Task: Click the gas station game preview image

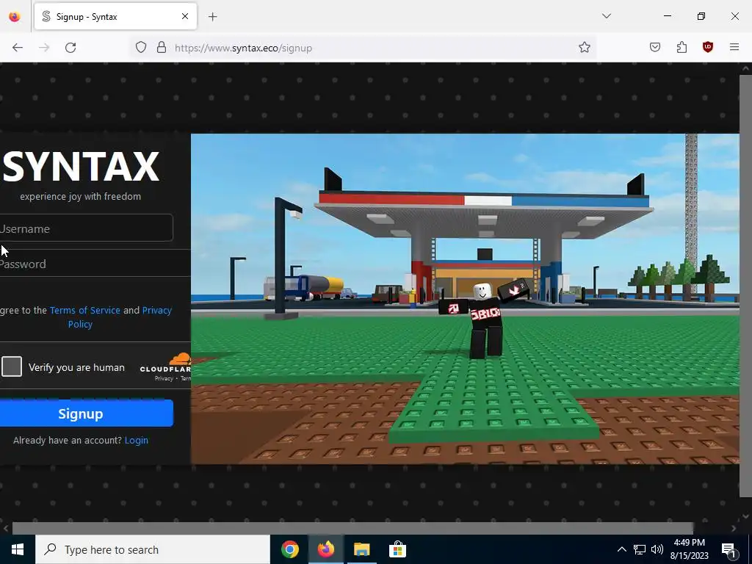Action: 465,299
